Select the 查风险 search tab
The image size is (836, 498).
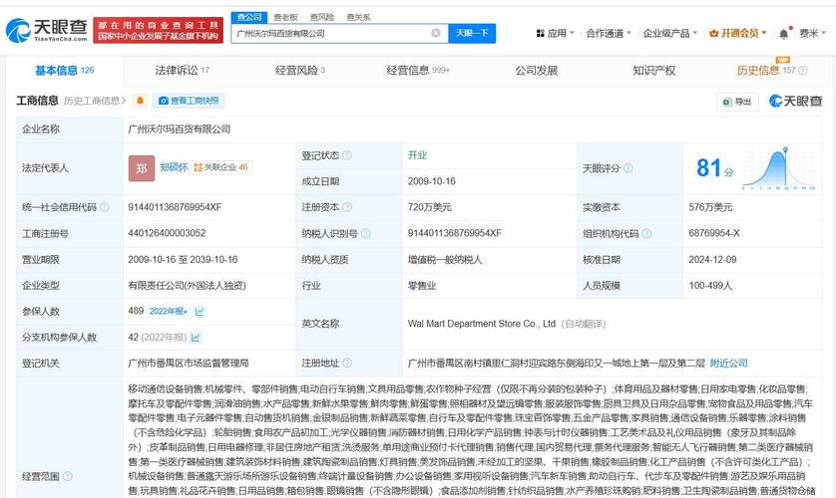pyautogui.click(x=322, y=17)
